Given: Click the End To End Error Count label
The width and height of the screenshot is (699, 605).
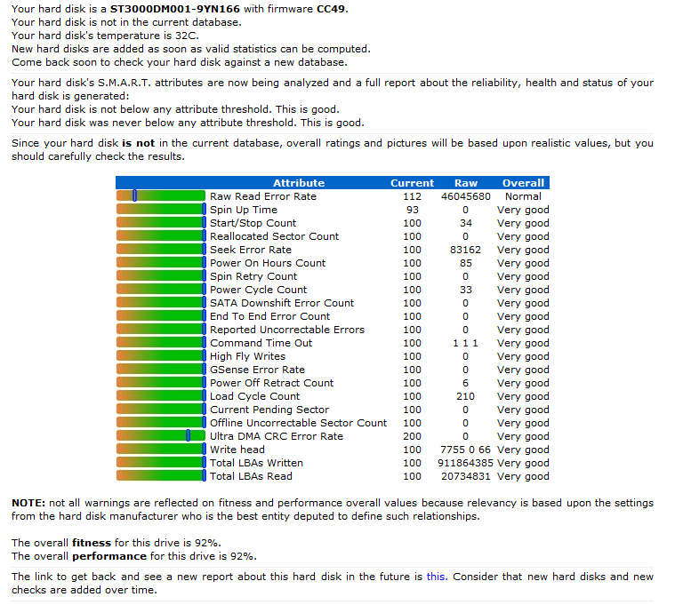Looking at the screenshot, I should 269,316.
